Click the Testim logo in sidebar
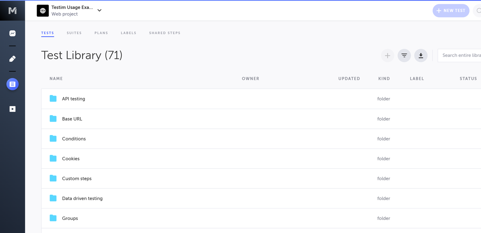This screenshot has height=233, width=481. tap(12, 11)
